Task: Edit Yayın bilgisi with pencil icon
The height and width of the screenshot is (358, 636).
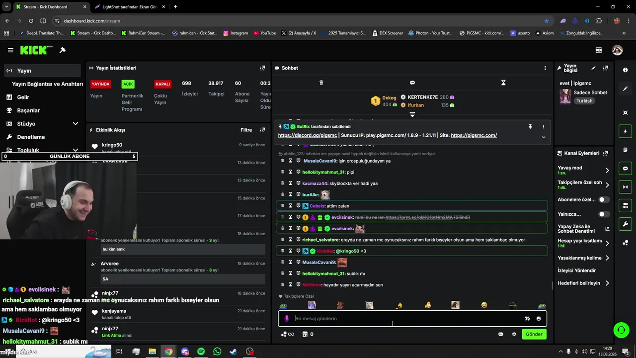Action: tap(593, 68)
